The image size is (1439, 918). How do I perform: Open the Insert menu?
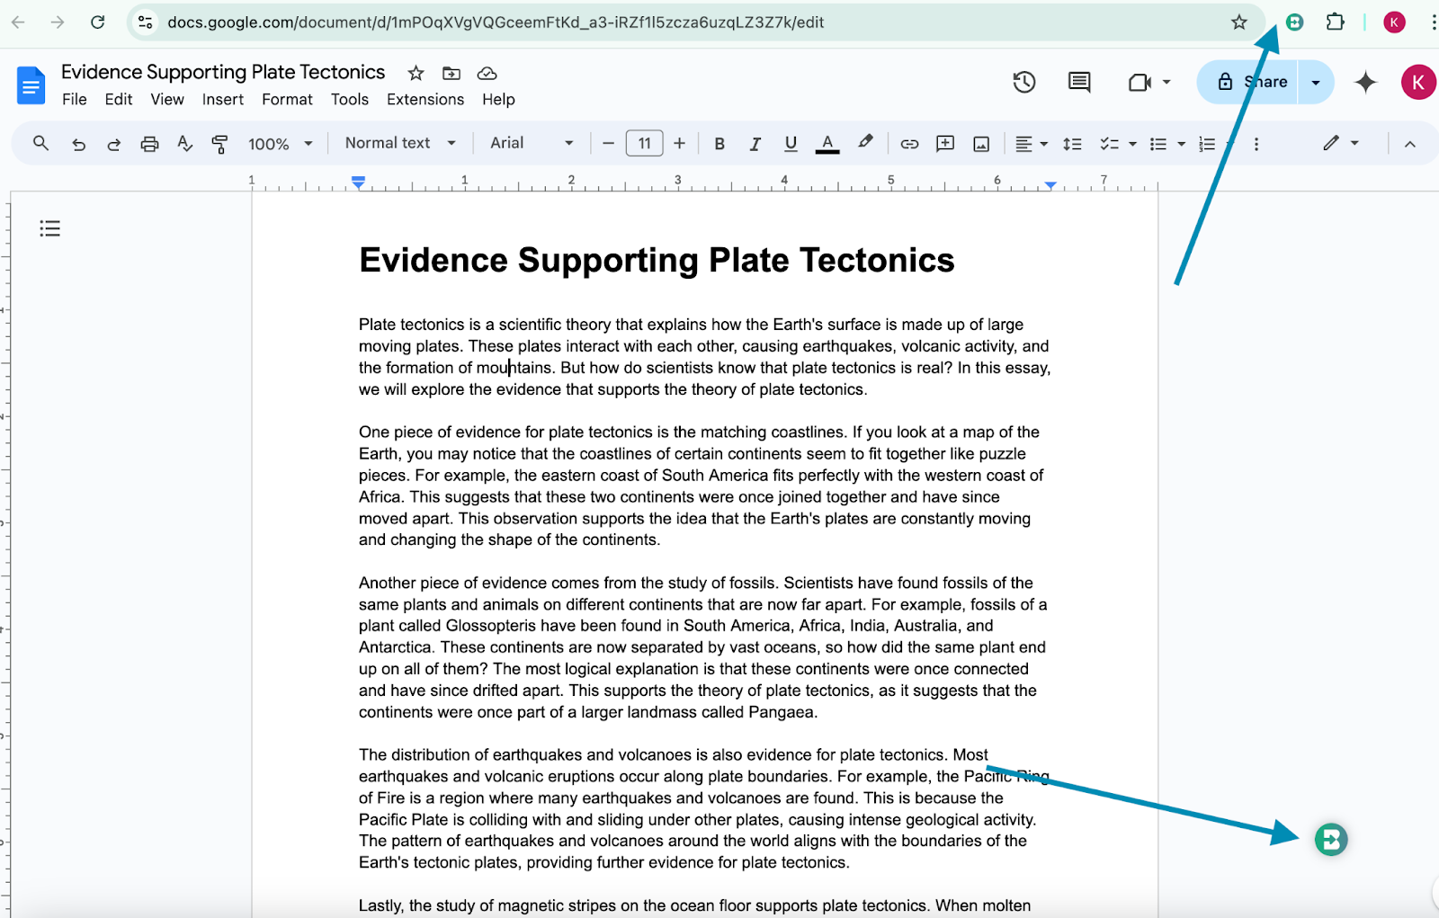[222, 100]
